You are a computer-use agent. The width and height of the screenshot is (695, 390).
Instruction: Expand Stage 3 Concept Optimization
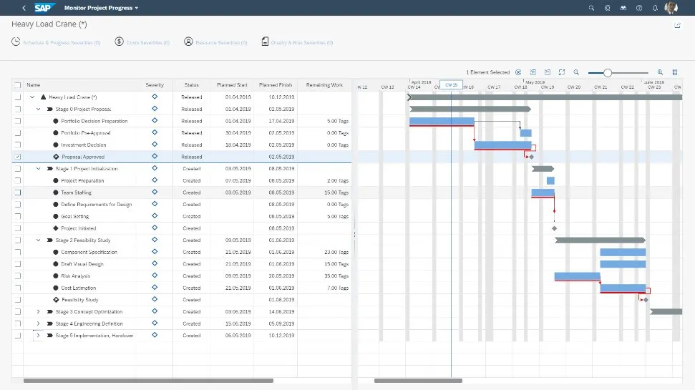point(38,311)
